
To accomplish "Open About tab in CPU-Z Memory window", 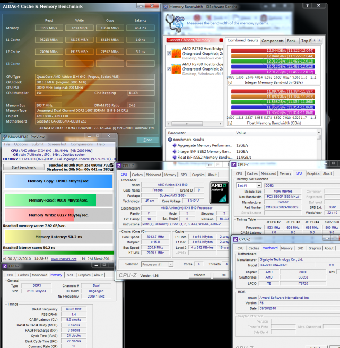I will 98,275.
